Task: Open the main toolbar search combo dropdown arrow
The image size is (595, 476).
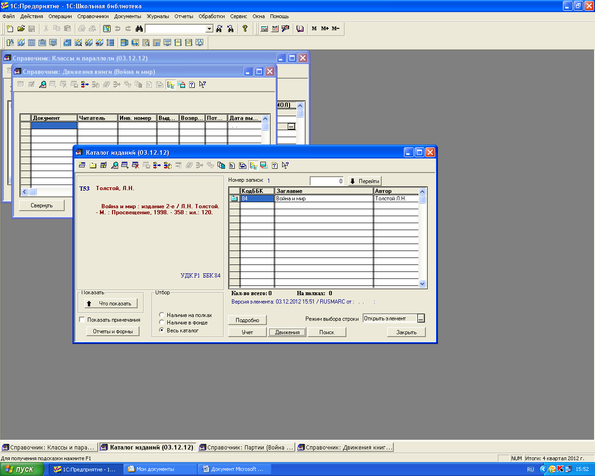Action: point(209,29)
